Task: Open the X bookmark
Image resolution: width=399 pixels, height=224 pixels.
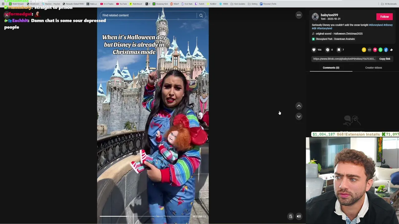Action: [x=148, y=4]
